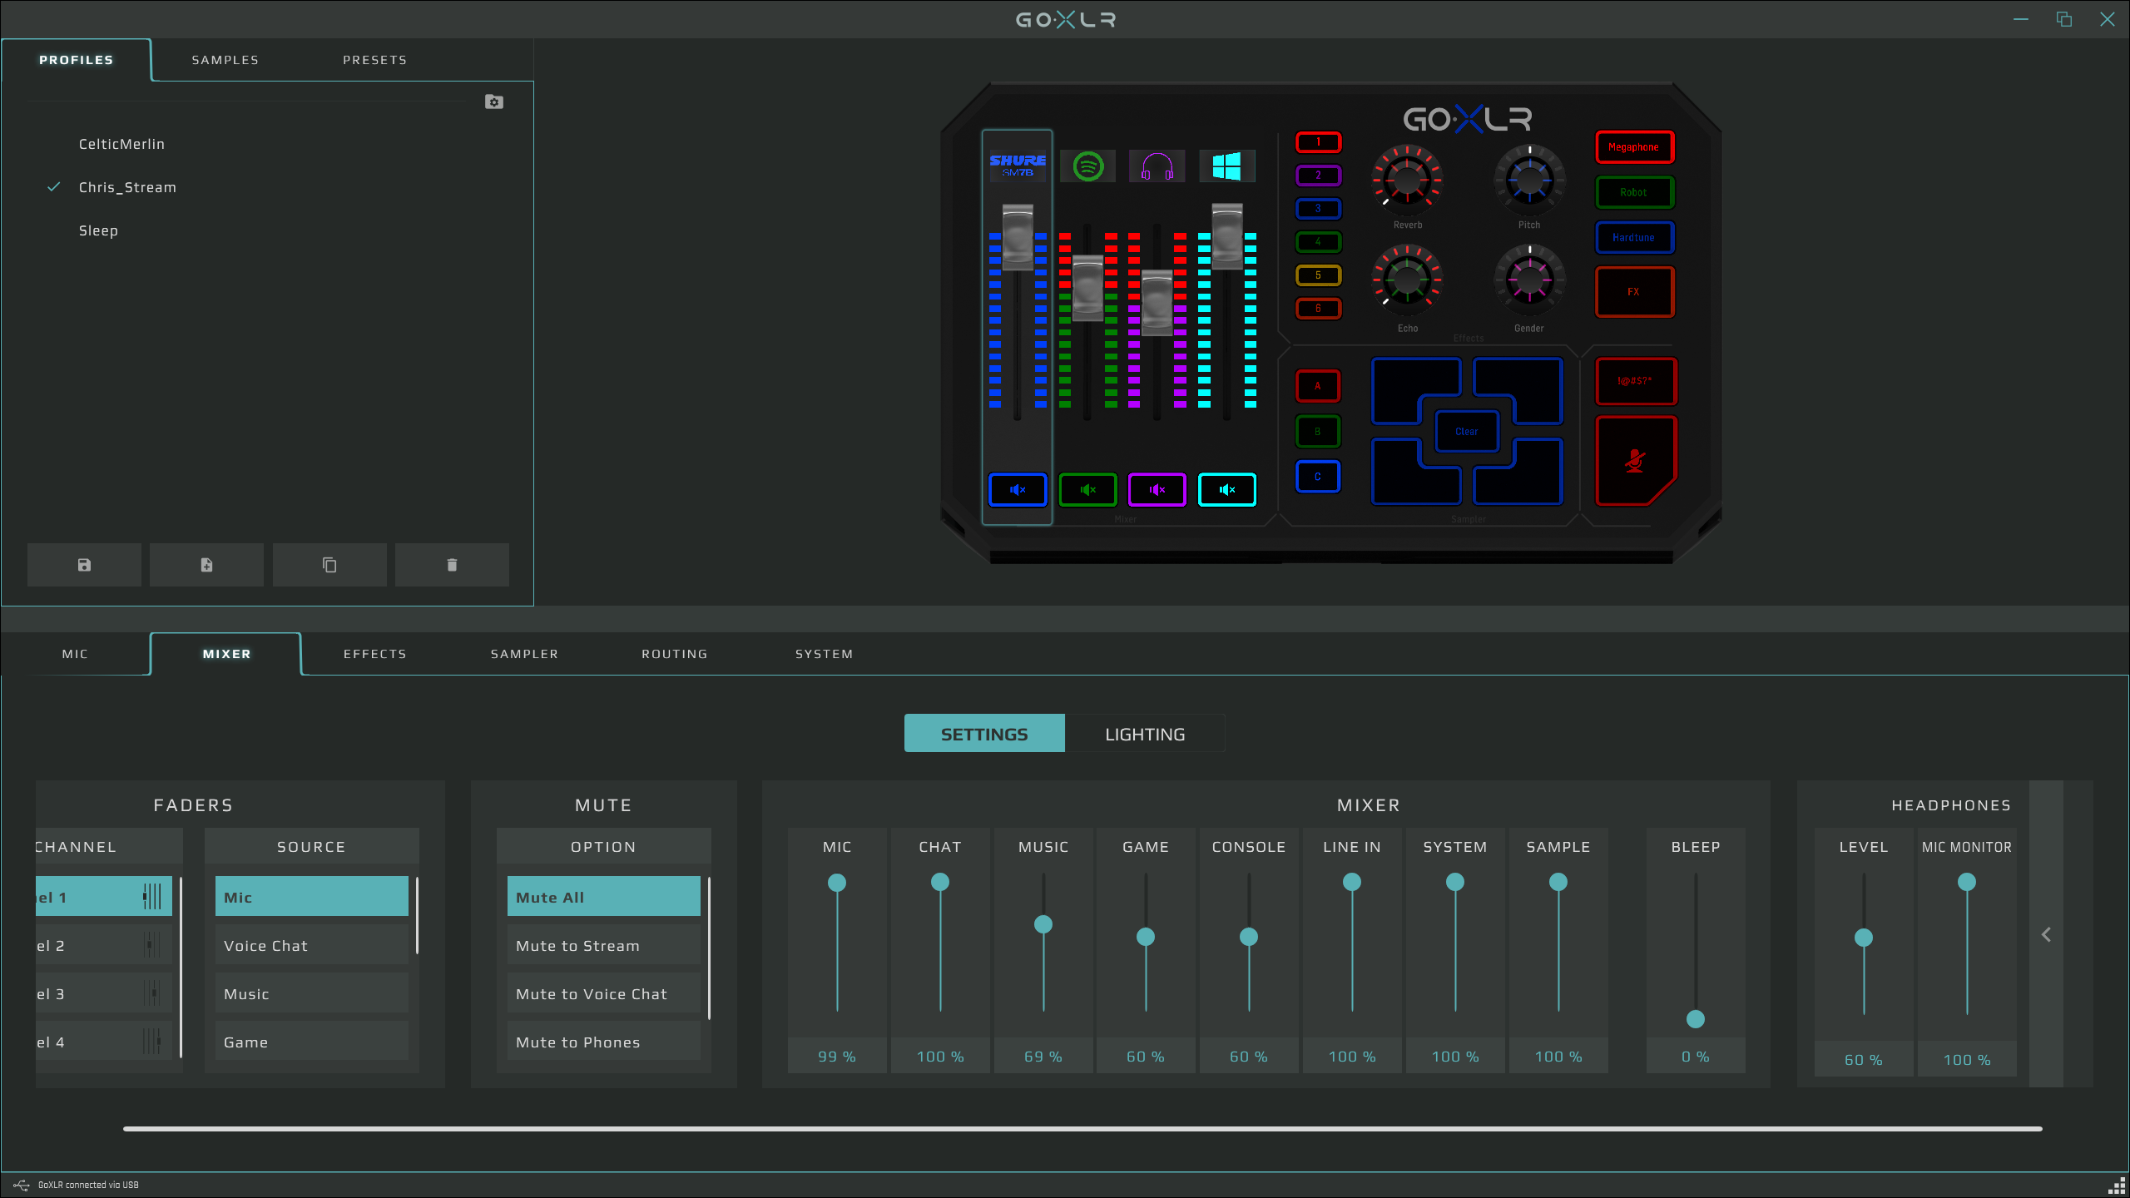Select effects preset 2 button
This screenshot has width=2130, height=1198.
click(x=1318, y=176)
